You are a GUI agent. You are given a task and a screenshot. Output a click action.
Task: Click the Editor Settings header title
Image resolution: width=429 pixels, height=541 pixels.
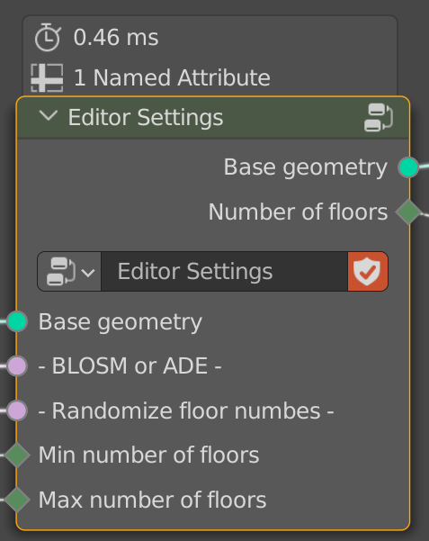click(146, 118)
